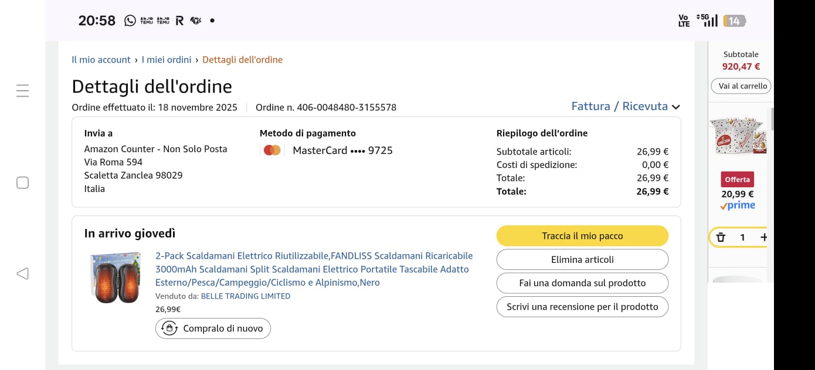Screen dimensions: 815x370
Task: Expand the Fattura / Ricevuta dropdown
Action: click(x=625, y=107)
